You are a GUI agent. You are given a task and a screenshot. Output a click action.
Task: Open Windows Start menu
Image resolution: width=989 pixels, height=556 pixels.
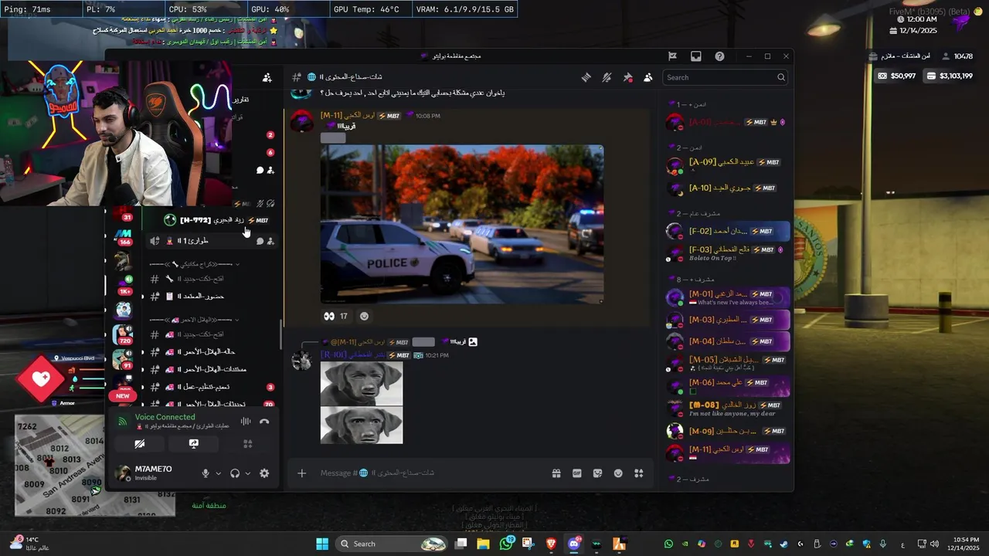point(322,544)
